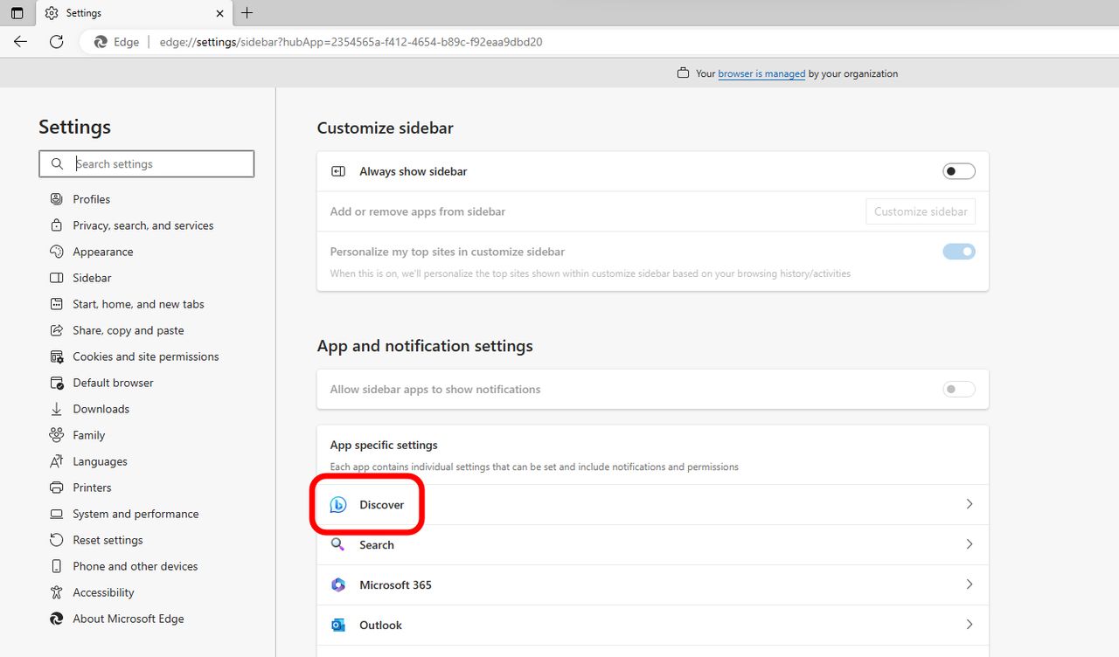Click the Privacy lock icon

[x=57, y=225]
